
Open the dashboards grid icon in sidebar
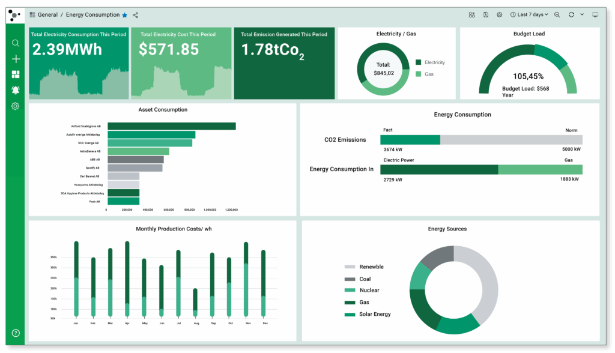click(16, 74)
